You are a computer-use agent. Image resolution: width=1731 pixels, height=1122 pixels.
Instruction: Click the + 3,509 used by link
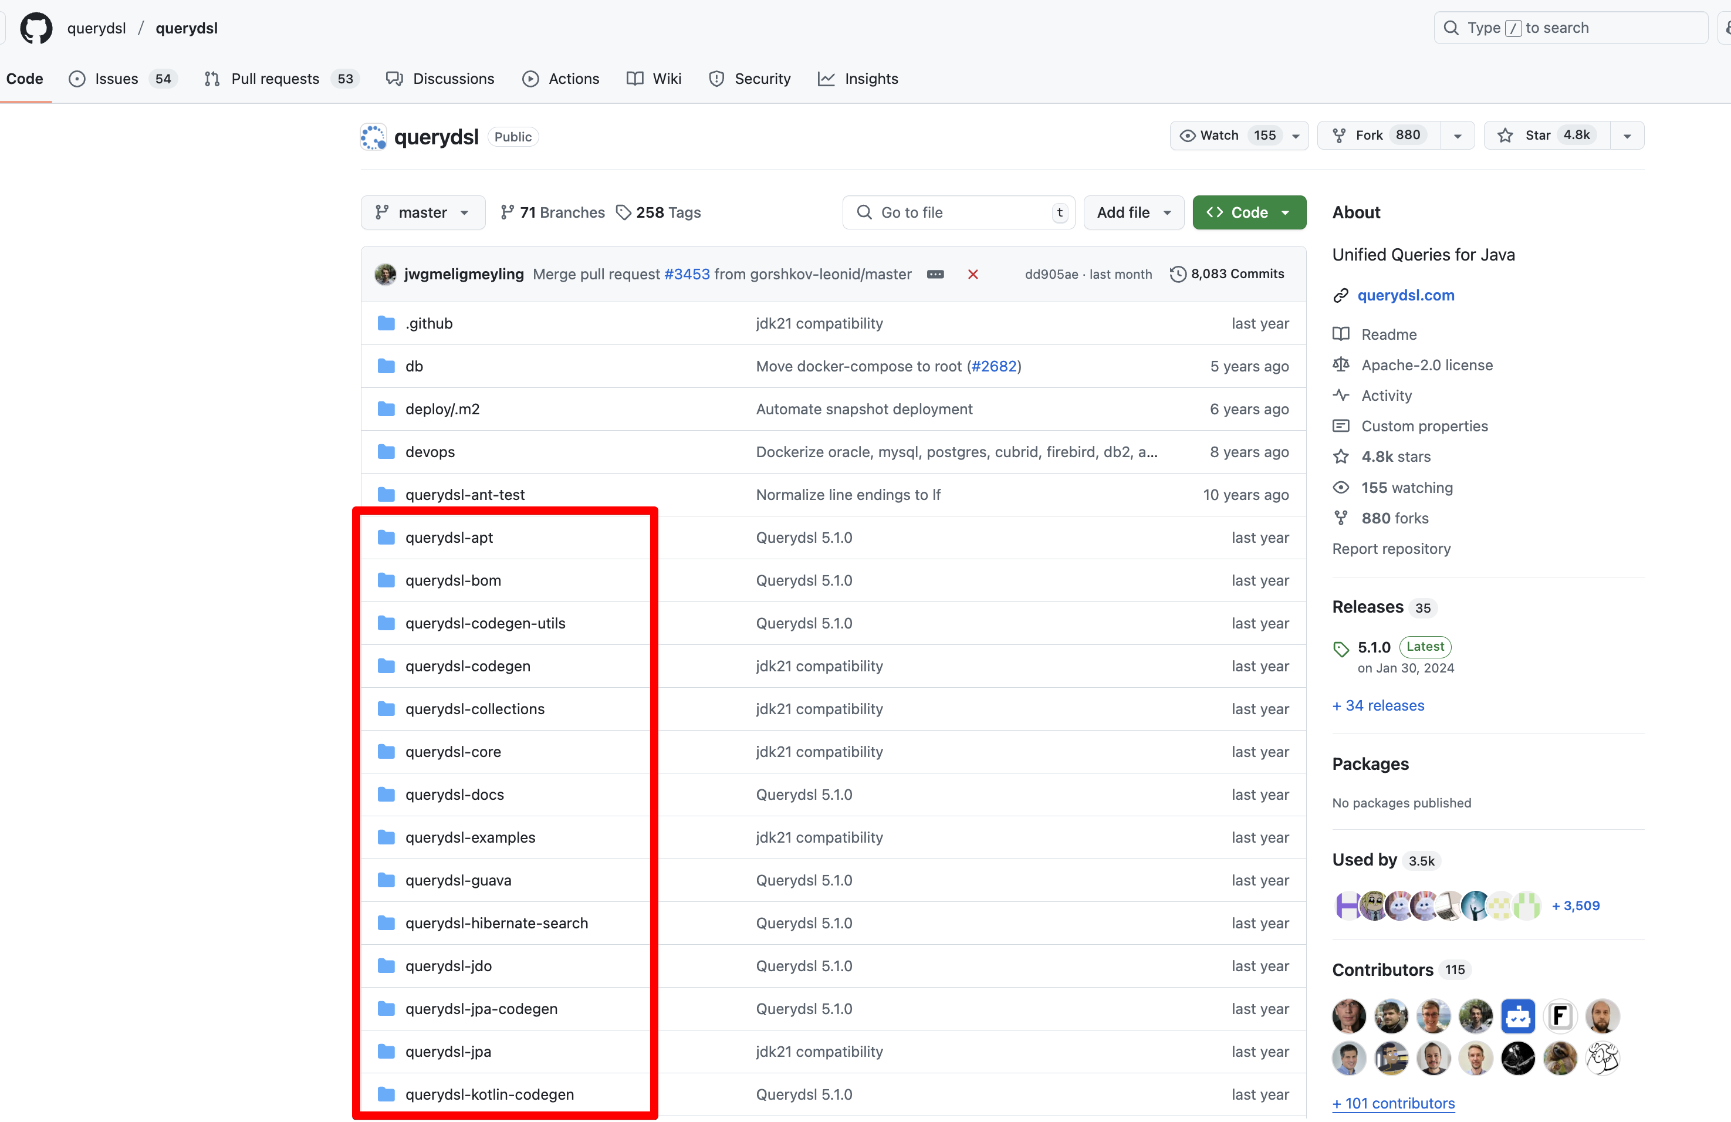[x=1576, y=905]
